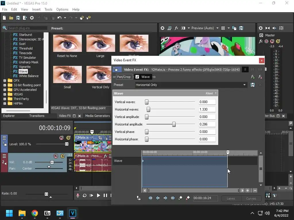Open preview Project Video Properties gear
Image resolution: width=294 pixels, height=220 pixels.
pos(163,28)
